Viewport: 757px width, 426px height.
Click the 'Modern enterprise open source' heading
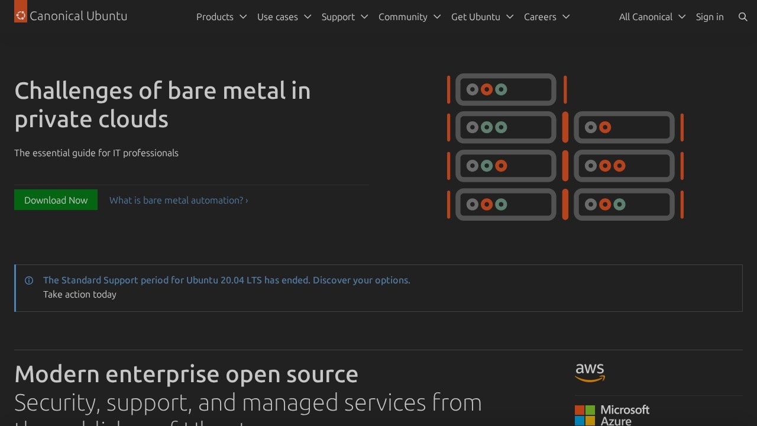point(186,374)
